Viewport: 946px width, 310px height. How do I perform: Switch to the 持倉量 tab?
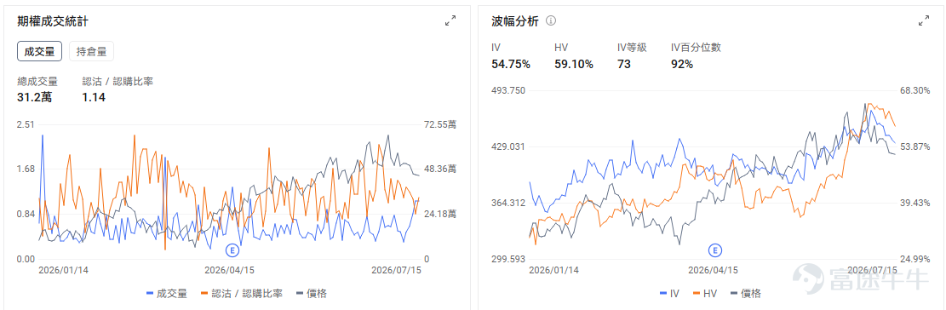tap(92, 51)
